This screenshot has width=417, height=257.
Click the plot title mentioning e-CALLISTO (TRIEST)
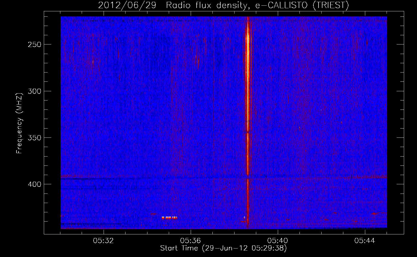[223, 5]
